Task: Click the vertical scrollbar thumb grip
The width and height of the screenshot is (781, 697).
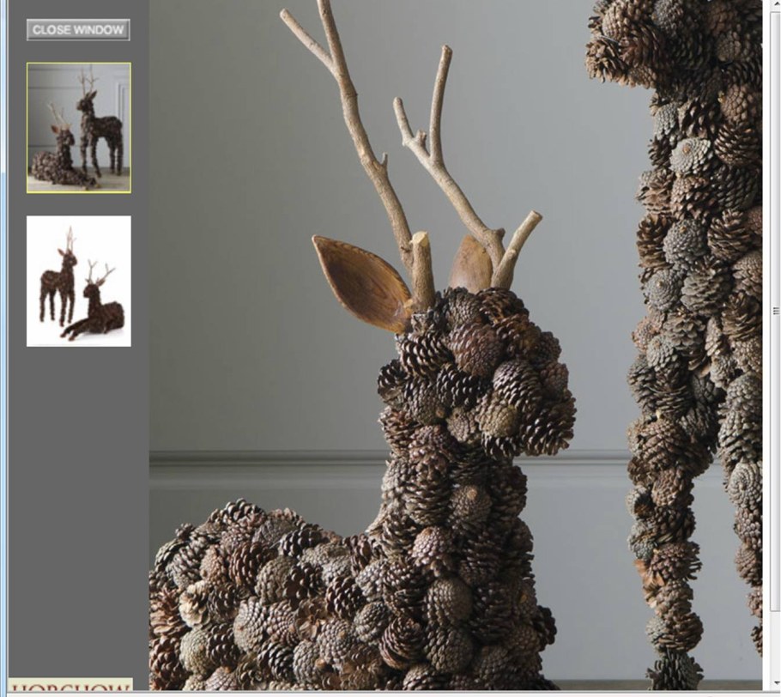Action: coord(775,311)
